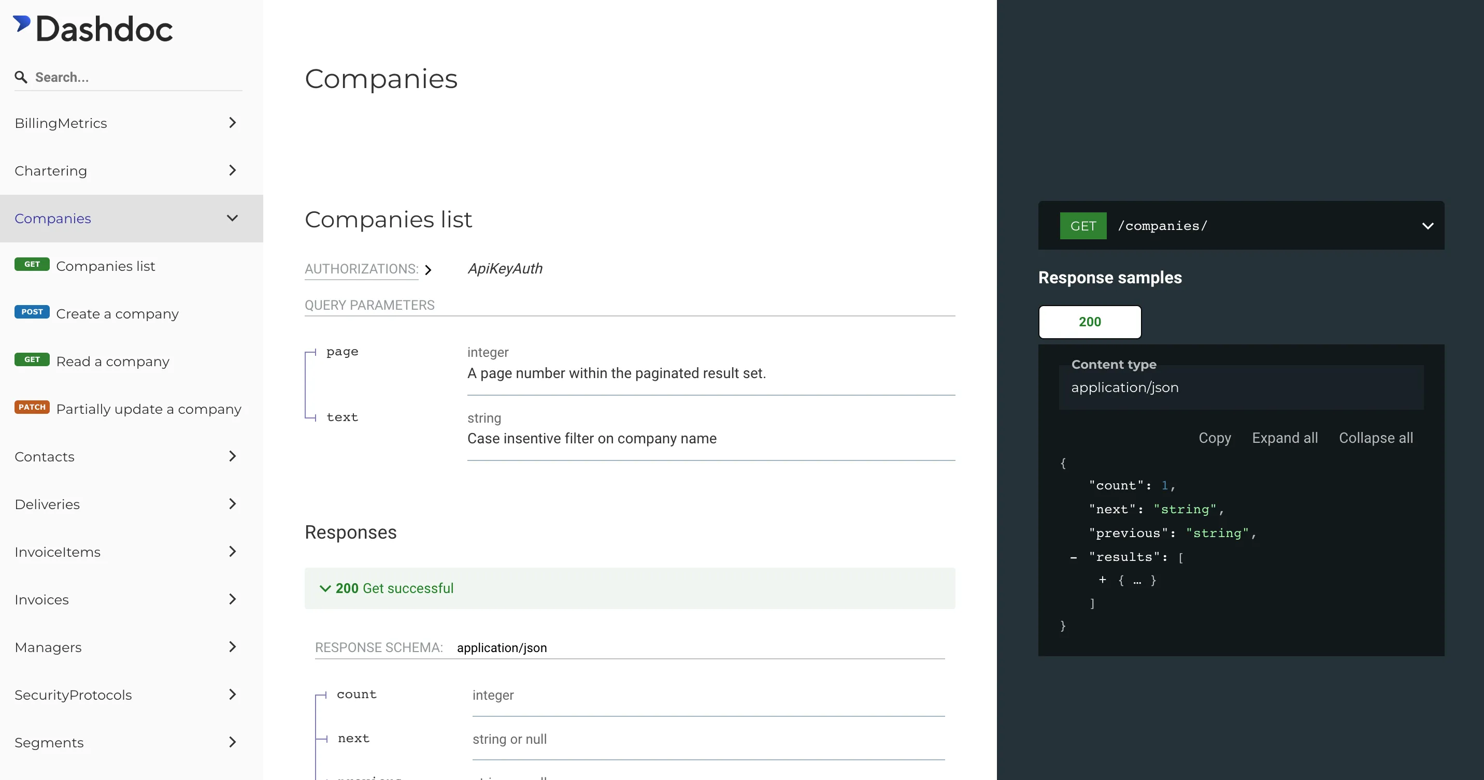Click the GET badge for Read a company
This screenshot has width=1484, height=780.
[x=32, y=359]
